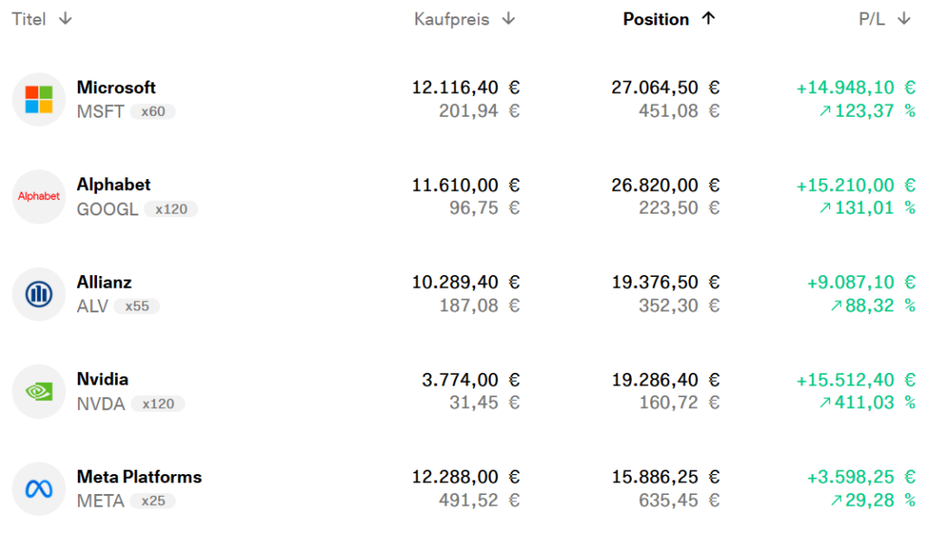Click the Microsoft gain arrow icon
The image size is (927, 533).
824,111
